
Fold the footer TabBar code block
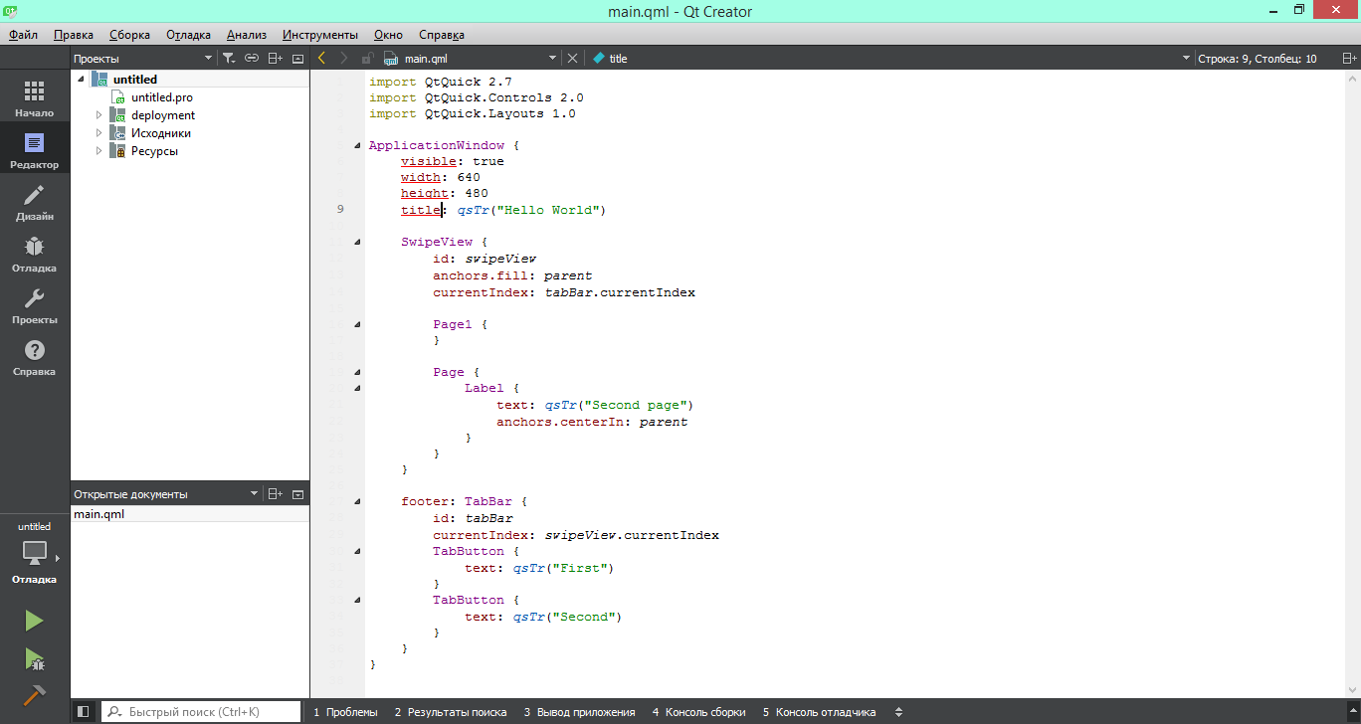pyautogui.click(x=356, y=502)
